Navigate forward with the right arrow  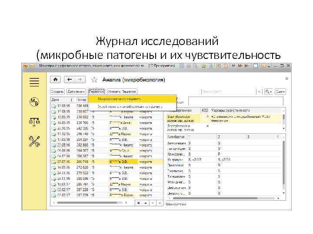pos(80,80)
